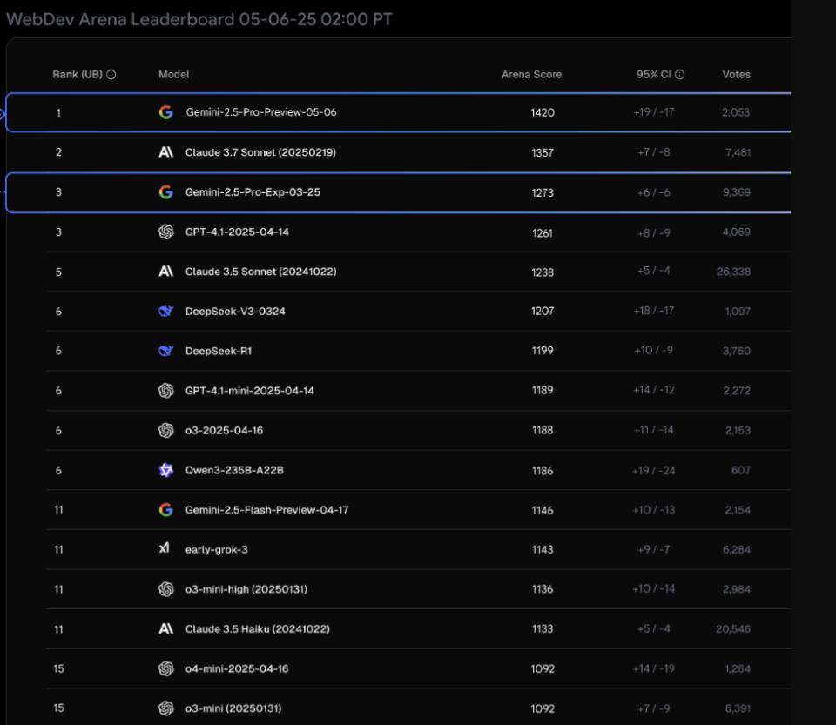Click the vote count 2,053
Image resolution: width=836 pixels, height=725 pixels.
736,112
